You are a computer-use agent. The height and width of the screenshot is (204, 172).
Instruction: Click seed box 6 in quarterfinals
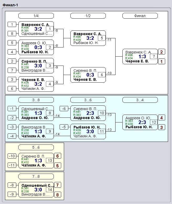(12, 89)
